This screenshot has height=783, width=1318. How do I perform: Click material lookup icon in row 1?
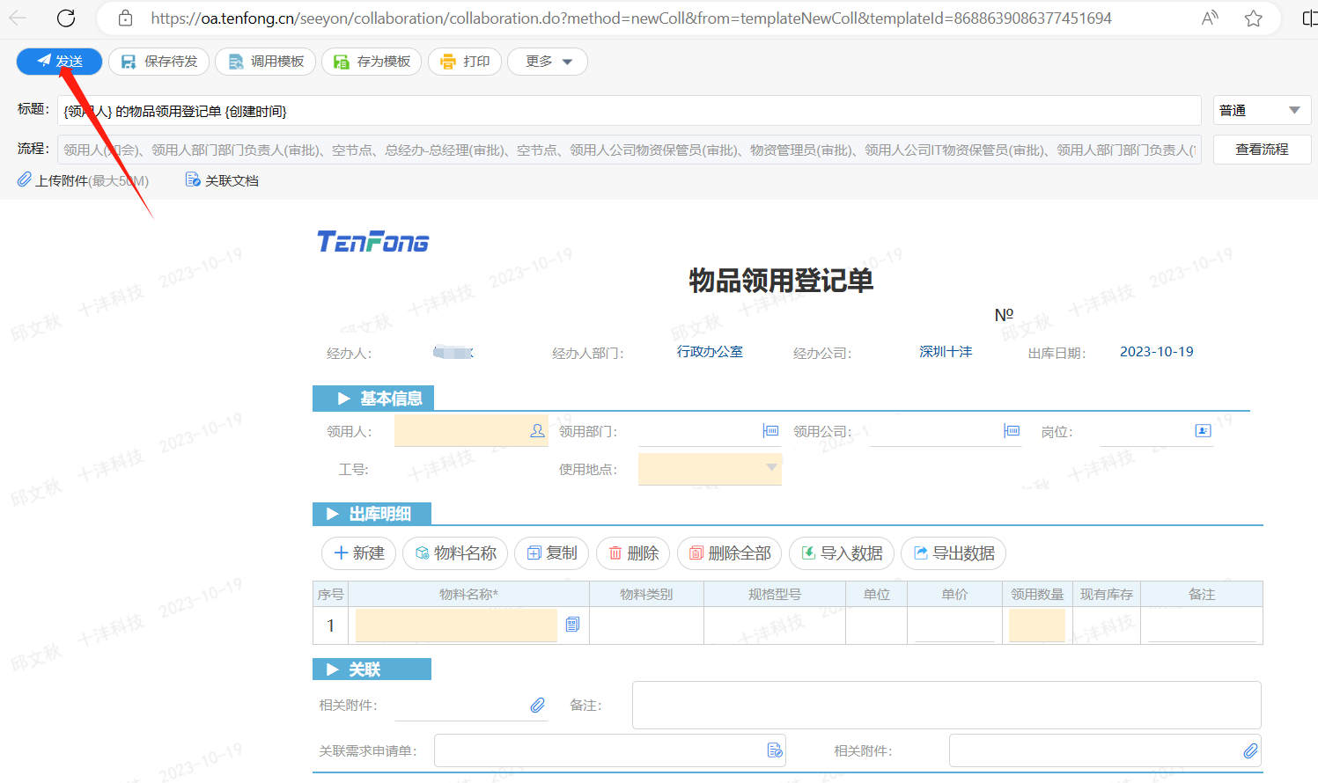click(572, 625)
